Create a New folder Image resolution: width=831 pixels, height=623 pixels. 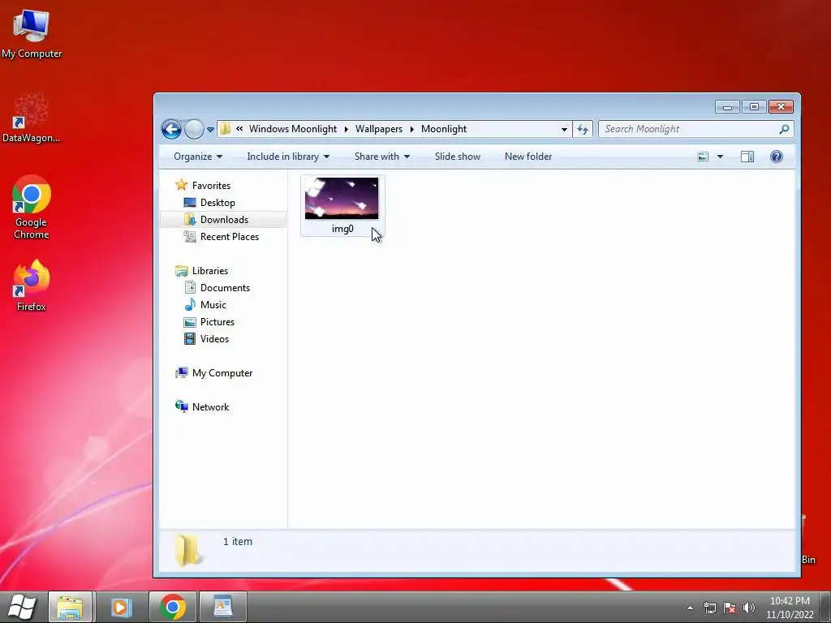point(527,157)
